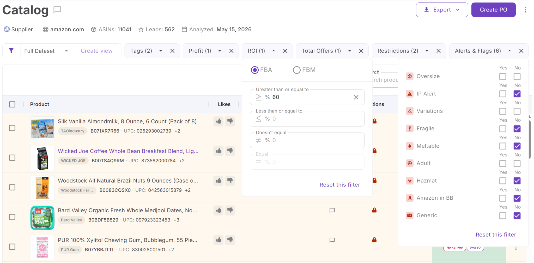Check the Oversize Yes checkbox
This screenshot has height=263, width=534.
click(503, 76)
